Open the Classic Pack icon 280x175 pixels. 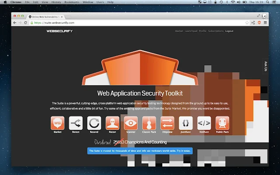[x=149, y=123]
